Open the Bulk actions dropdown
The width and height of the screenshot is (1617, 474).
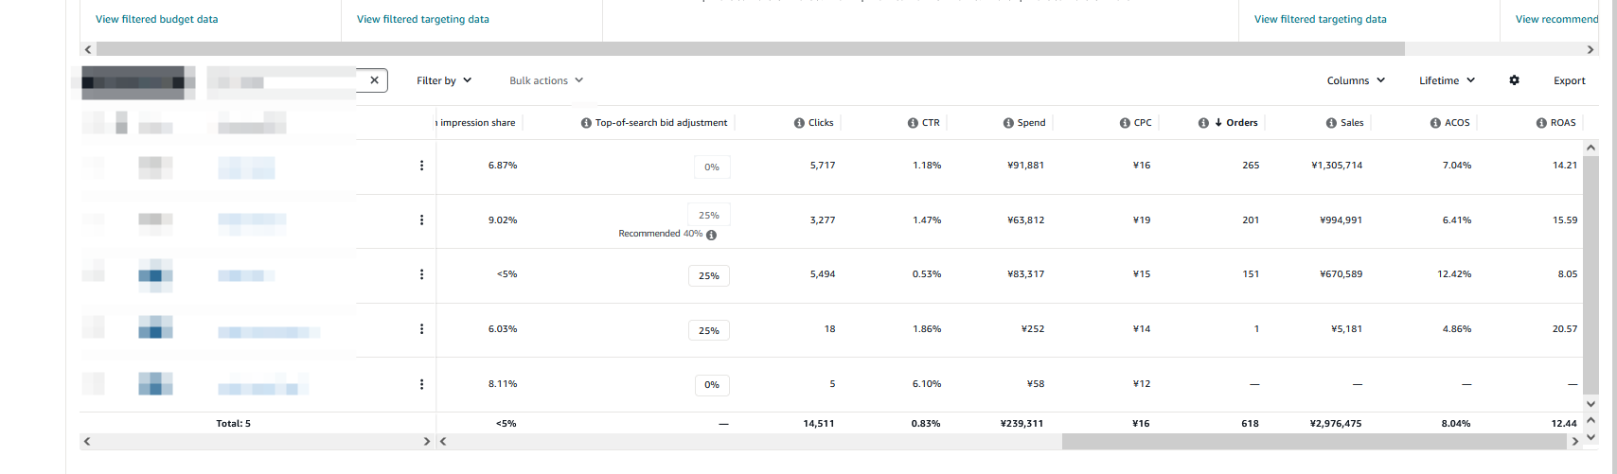tap(545, 80)
